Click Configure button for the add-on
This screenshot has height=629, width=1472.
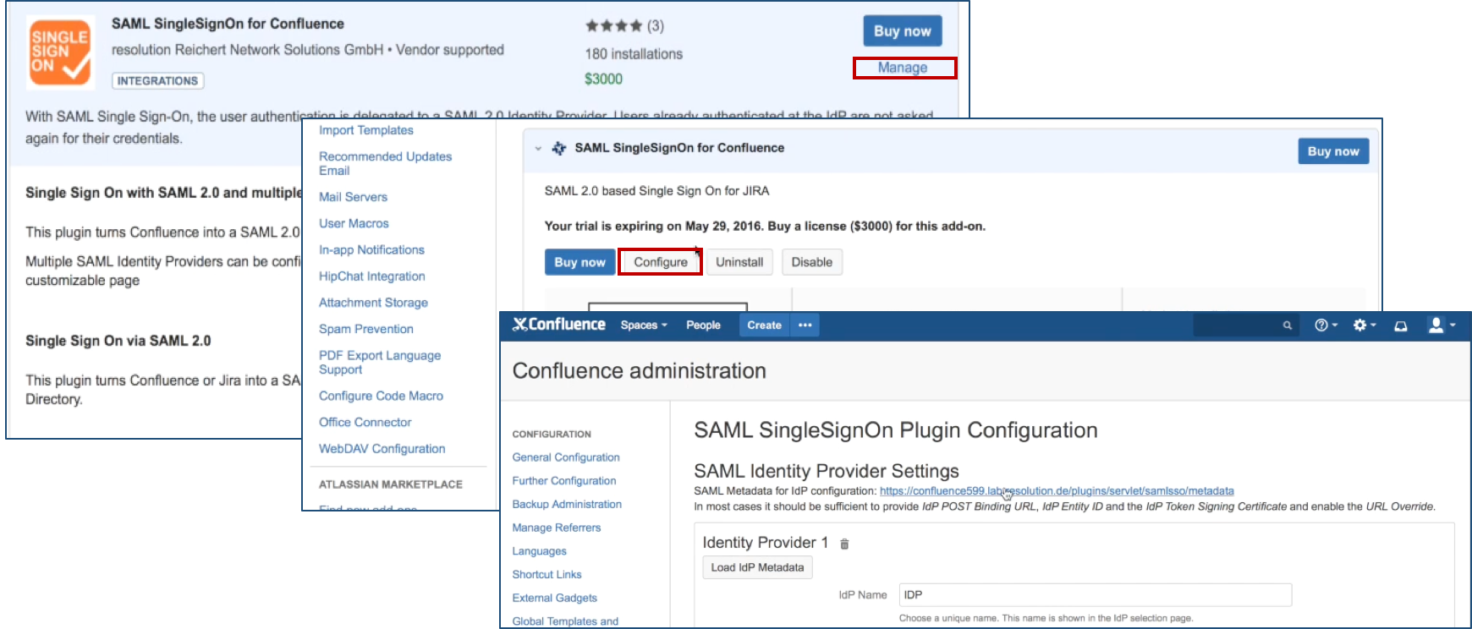coord(661,262)
